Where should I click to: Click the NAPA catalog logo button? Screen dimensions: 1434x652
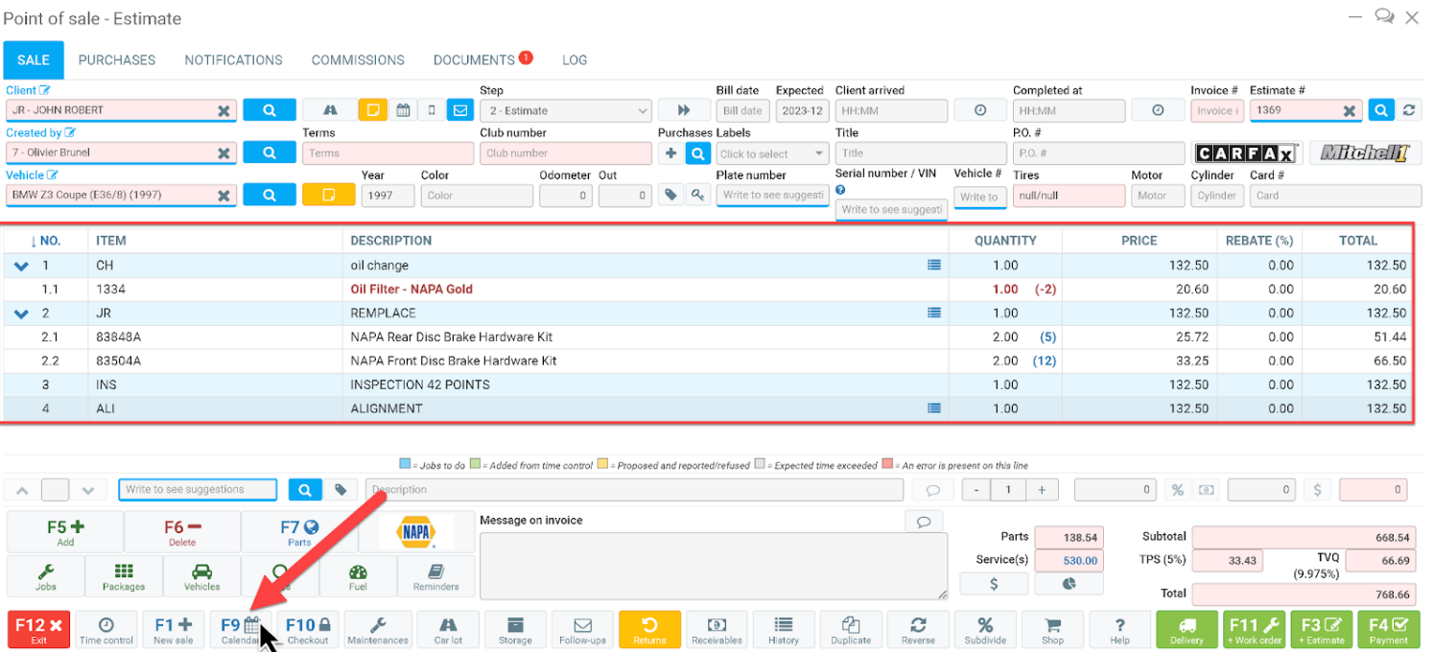tap(415, 531)
